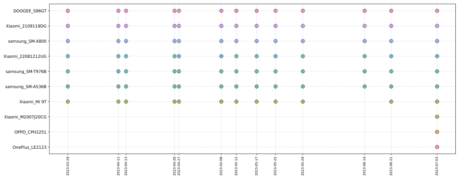Click samsung_SM-T976B point on 2023-05-22
This screenshot has height=179, width=459.
[275, 71]
